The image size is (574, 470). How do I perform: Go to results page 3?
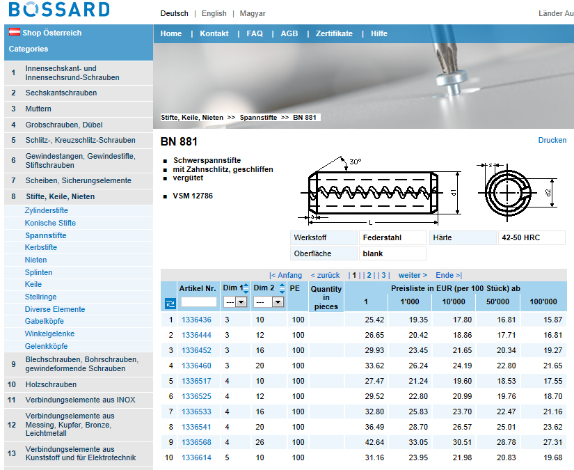click(x=383, y=275)
